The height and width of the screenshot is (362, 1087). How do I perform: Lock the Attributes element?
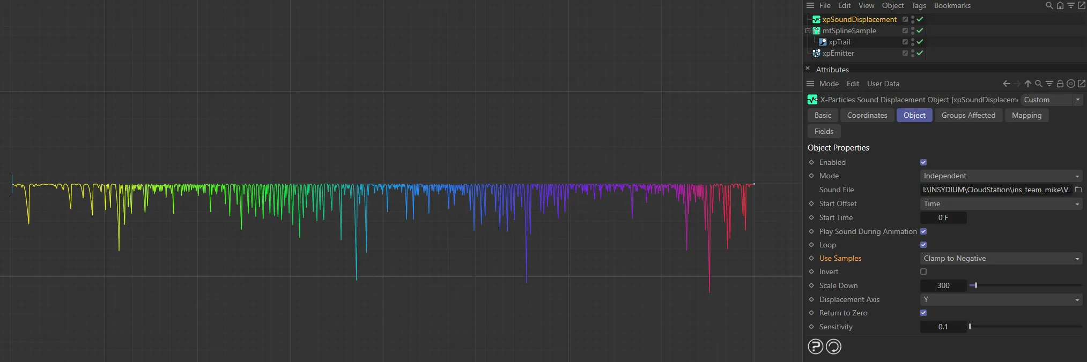[x=1060, y=84]
